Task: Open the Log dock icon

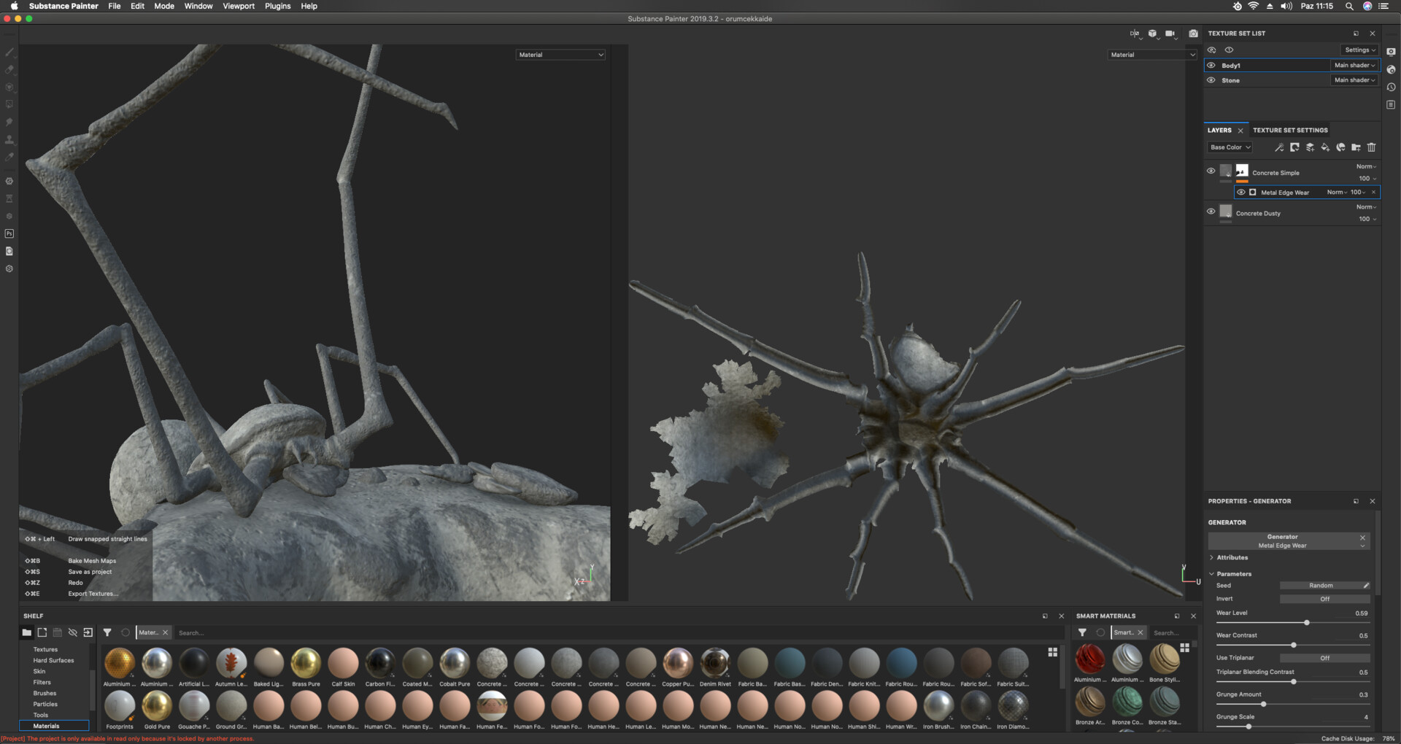Action: [1391, 104]
